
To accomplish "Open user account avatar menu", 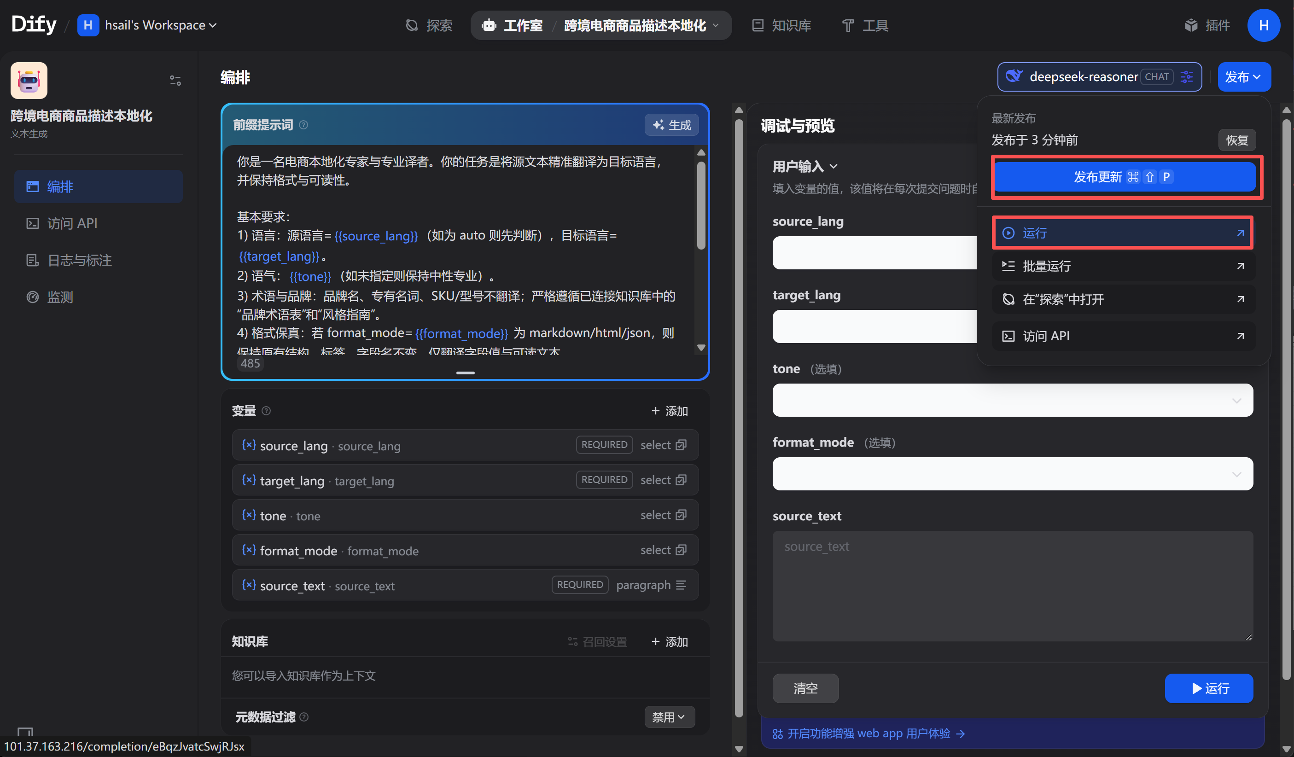I will click(1264, 25).
